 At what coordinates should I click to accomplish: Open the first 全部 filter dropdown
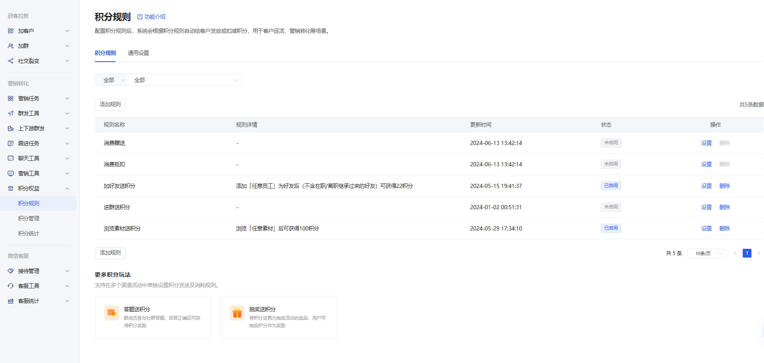pos(111,80)
